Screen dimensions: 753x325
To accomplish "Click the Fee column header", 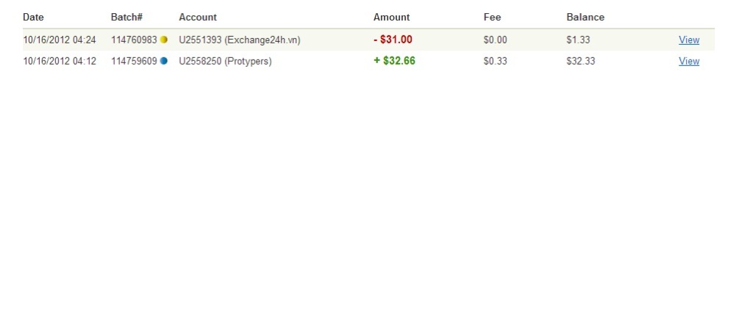I will coord(492,18).
